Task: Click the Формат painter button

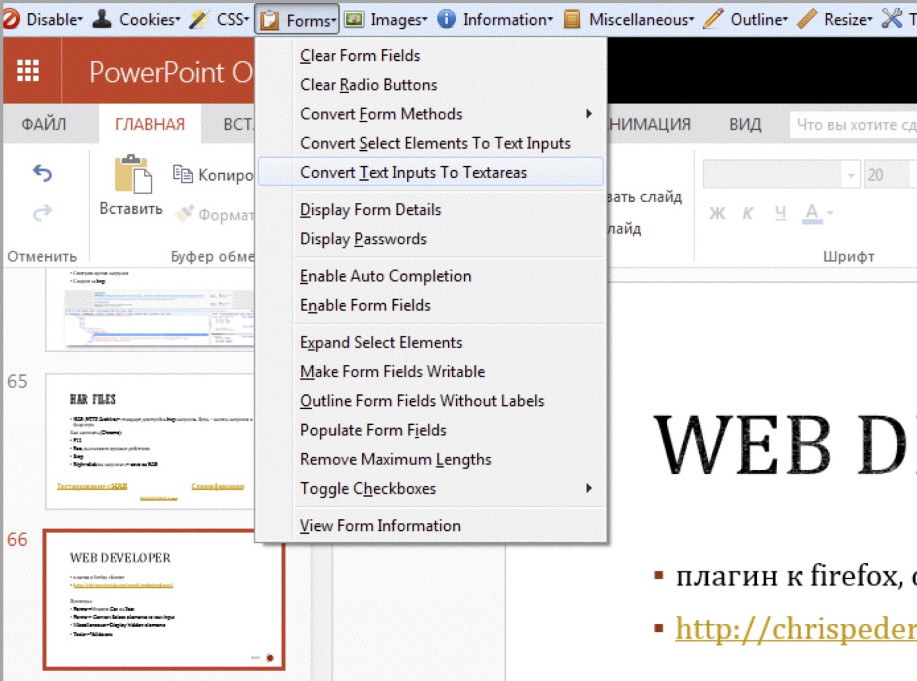Action: 213,214
